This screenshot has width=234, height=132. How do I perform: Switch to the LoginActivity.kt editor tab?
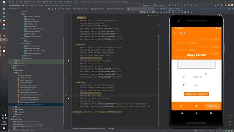[97, 9]
